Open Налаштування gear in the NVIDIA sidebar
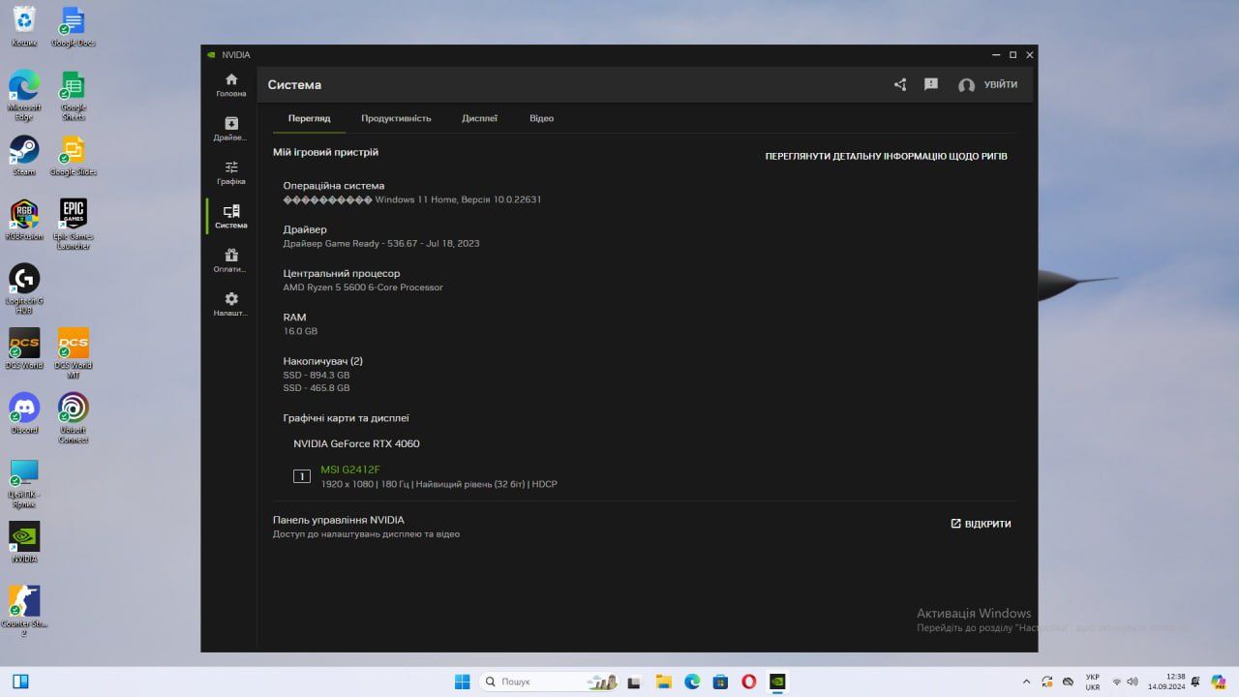The height and width of the screenshot is (697, 1239). pos(231,304)
